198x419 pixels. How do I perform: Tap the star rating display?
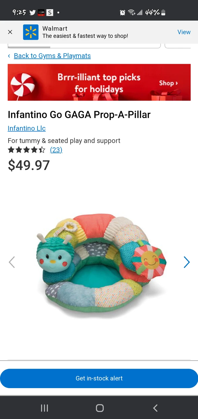coord(27,150)
